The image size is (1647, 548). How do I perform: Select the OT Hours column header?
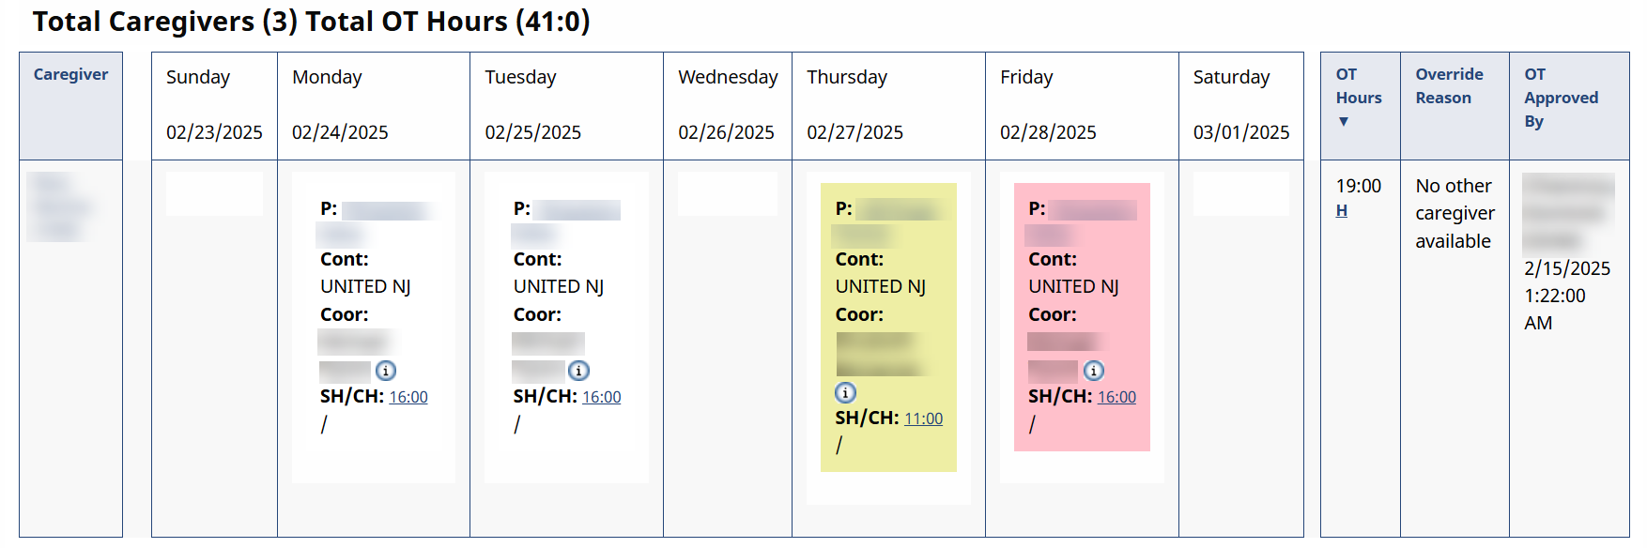tap(1359, 86)
